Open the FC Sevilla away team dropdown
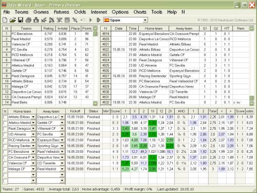This screenshot has width=257, height=193. (x=62, y=134)
